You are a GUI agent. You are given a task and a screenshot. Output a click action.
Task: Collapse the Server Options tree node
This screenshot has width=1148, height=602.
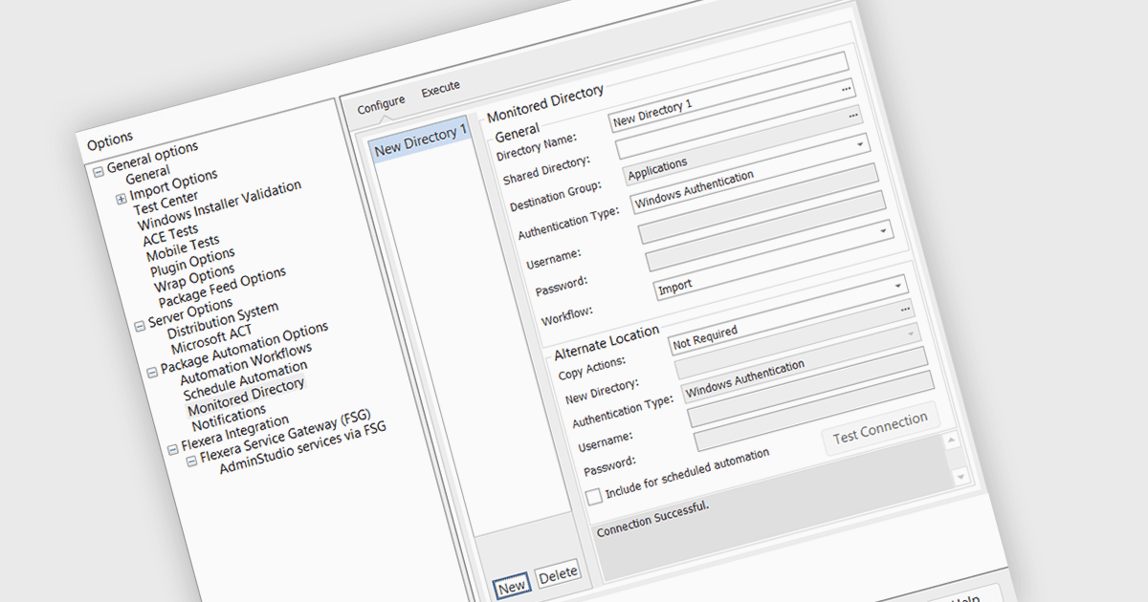click(139, 325)
